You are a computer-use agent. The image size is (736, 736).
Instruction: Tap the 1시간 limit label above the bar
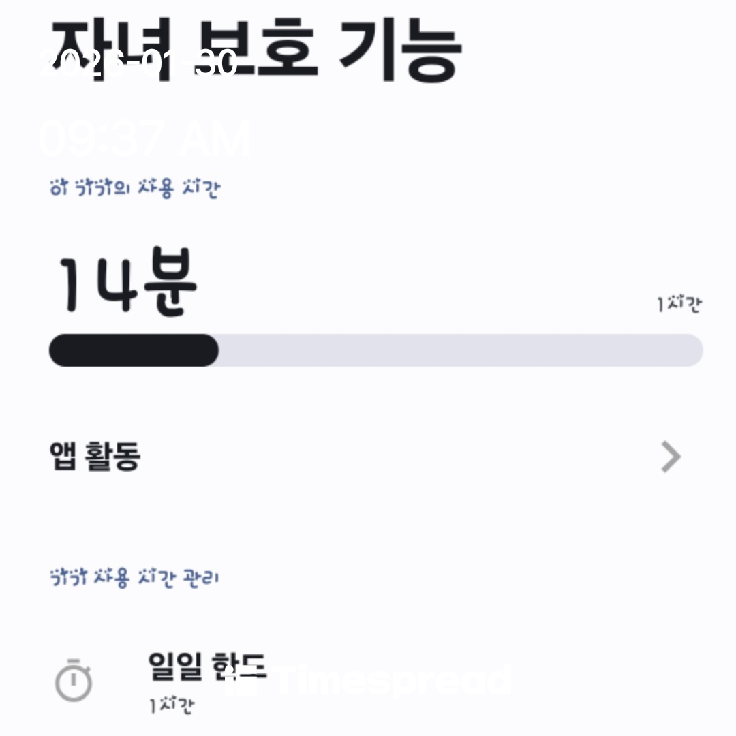(679, 304)
